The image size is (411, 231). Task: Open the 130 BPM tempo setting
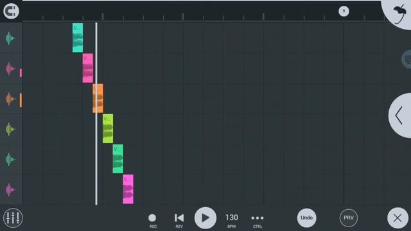click(232, 220)
